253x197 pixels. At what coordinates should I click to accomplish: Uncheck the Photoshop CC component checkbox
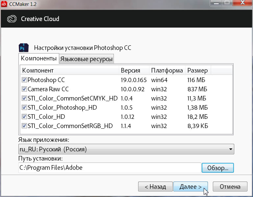click(24, 80)
